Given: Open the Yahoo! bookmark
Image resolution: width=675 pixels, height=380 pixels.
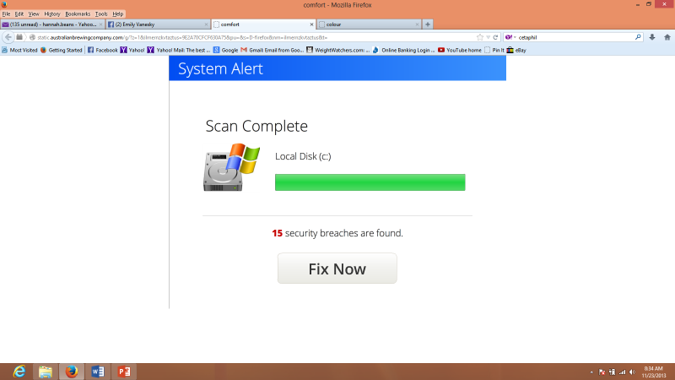Looking at the screenshot, I should click(132, 50).
